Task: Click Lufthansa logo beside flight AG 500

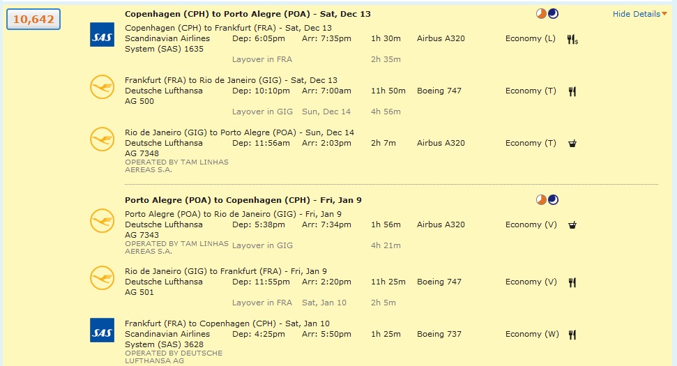Action: pyautogui.click(x=102, y=87)
